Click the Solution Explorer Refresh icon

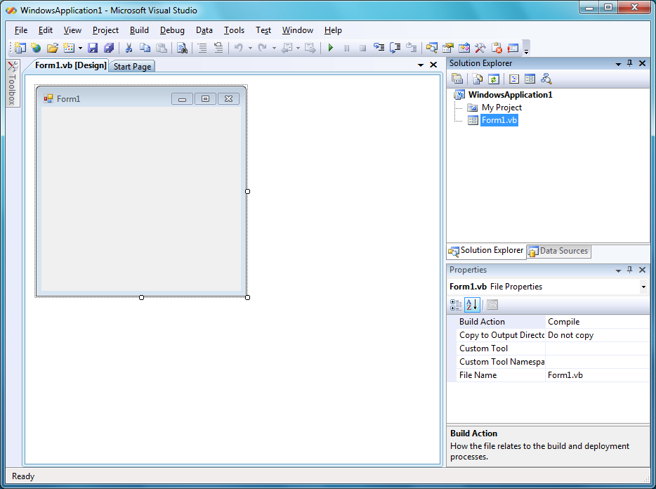pos(494,79)
